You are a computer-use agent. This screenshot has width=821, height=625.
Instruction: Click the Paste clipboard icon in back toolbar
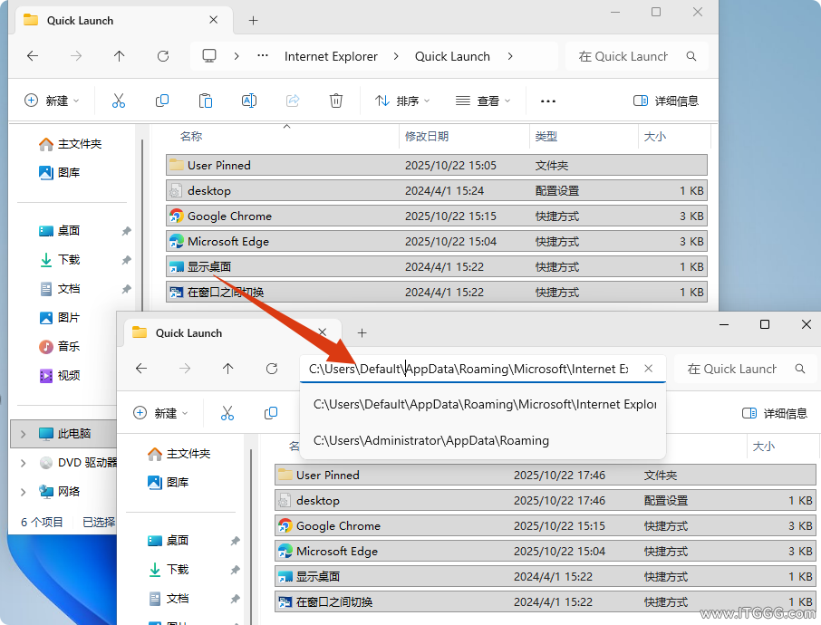tap(206, 101)
